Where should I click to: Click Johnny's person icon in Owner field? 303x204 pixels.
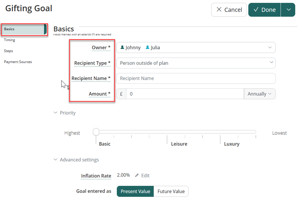coord(122,47)
